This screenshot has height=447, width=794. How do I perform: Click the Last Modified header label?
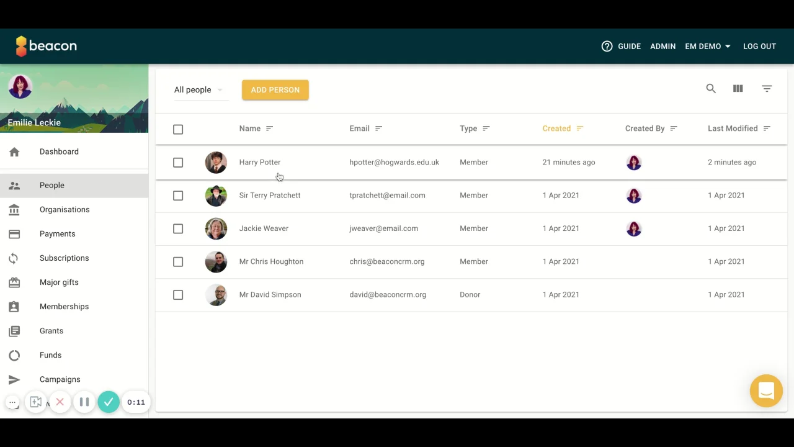733,129
